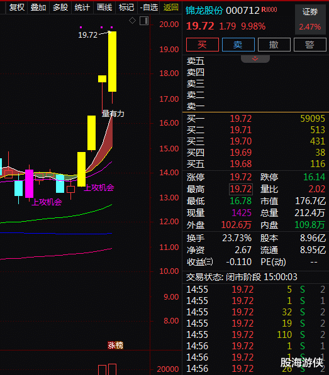Click the 内盘 value 109.8万
The width and height of the screenshot is (329, 375).
click(x=310, y=225)
